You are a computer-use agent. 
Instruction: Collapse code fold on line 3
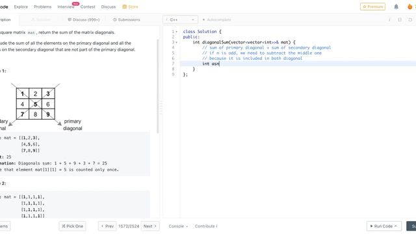pyautogui.click(x=177, y=42)
